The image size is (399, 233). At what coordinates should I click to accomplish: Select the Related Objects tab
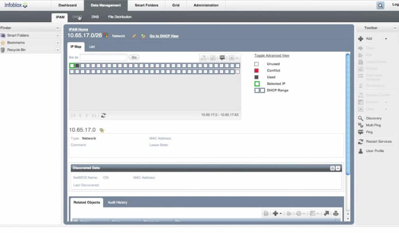pyautogui.click(x=87, y=203)
